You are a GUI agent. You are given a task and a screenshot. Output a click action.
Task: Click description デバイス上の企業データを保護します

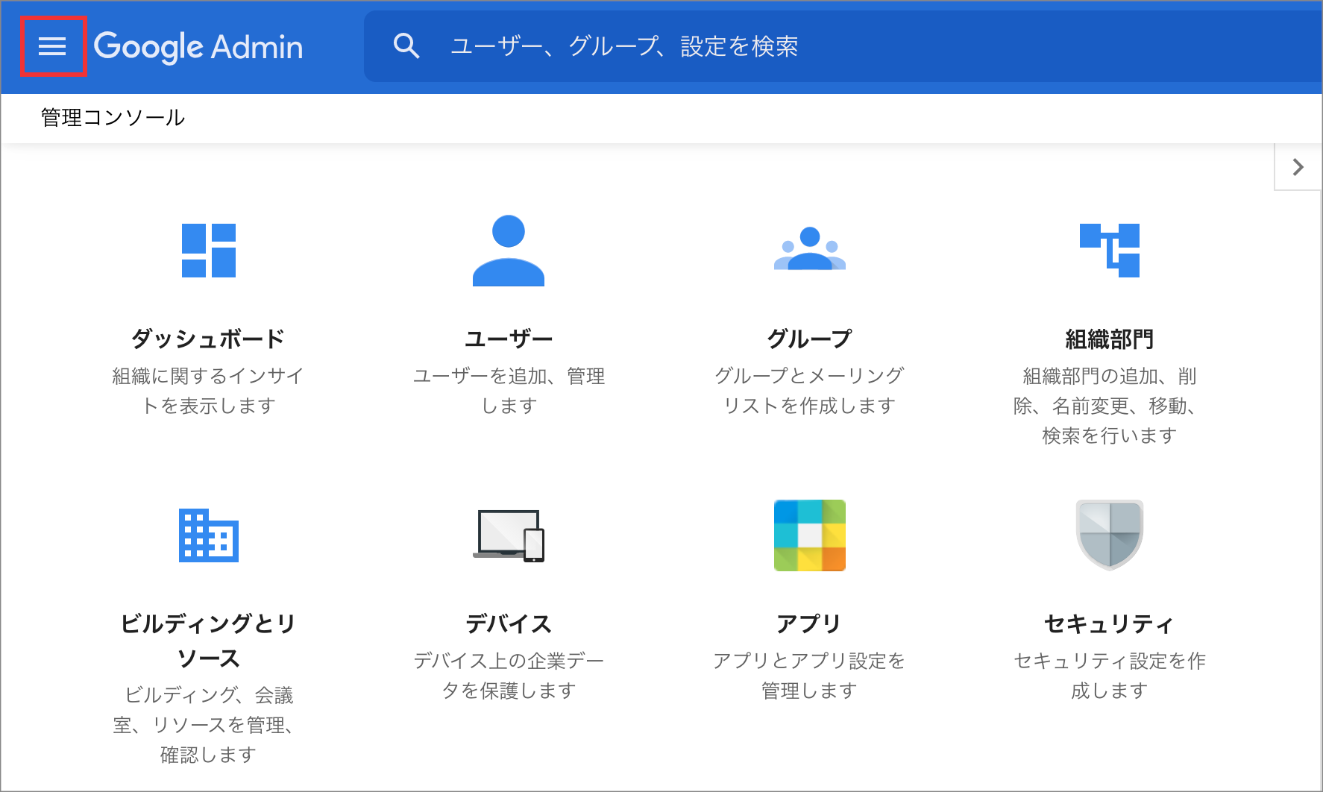509,676
